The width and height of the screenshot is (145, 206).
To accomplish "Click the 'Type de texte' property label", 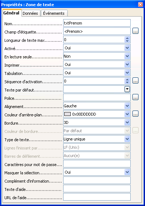I will click(17, 140).
